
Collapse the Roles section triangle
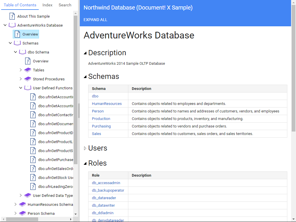tap(85, 164)
